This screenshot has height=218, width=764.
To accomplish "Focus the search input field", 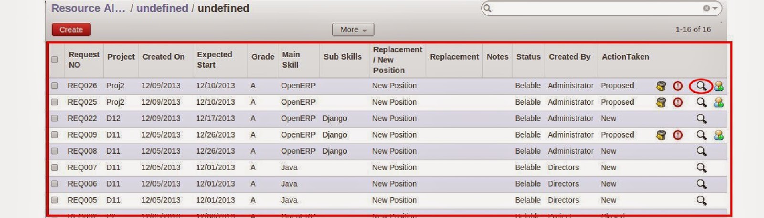I will [597, 9].
